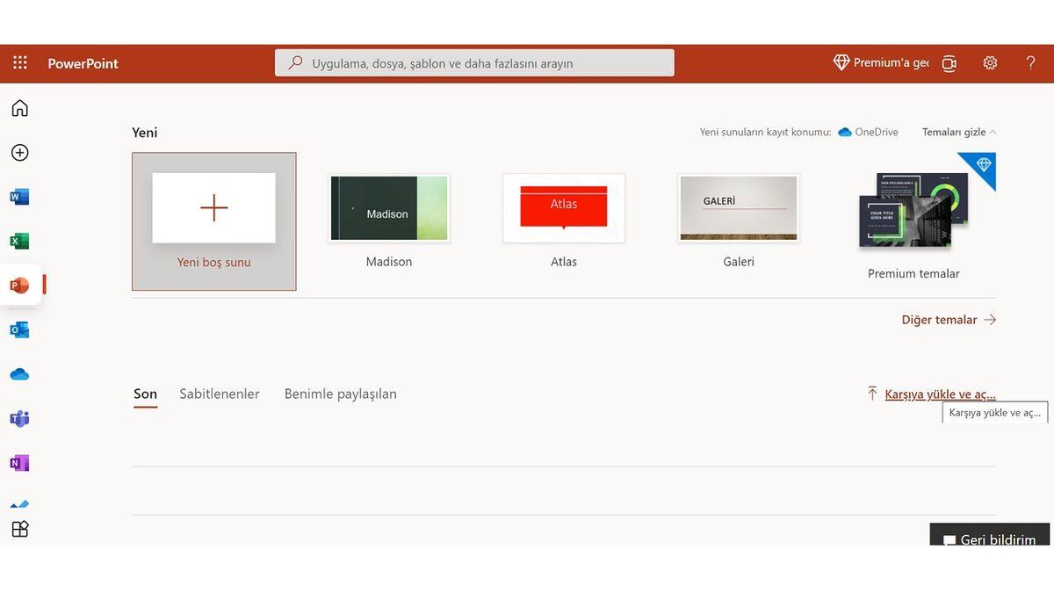Click the Meet camera icon in the header
This screenshot has height=593, width=1054.
tap(949, 62)
